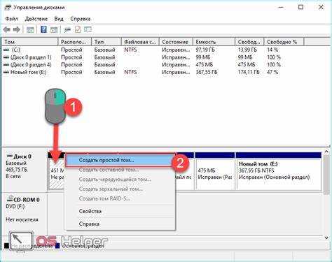This screenshot has height=262, width=332.
Task: Click the Back arrow toolbar icon
Action: 7,29
